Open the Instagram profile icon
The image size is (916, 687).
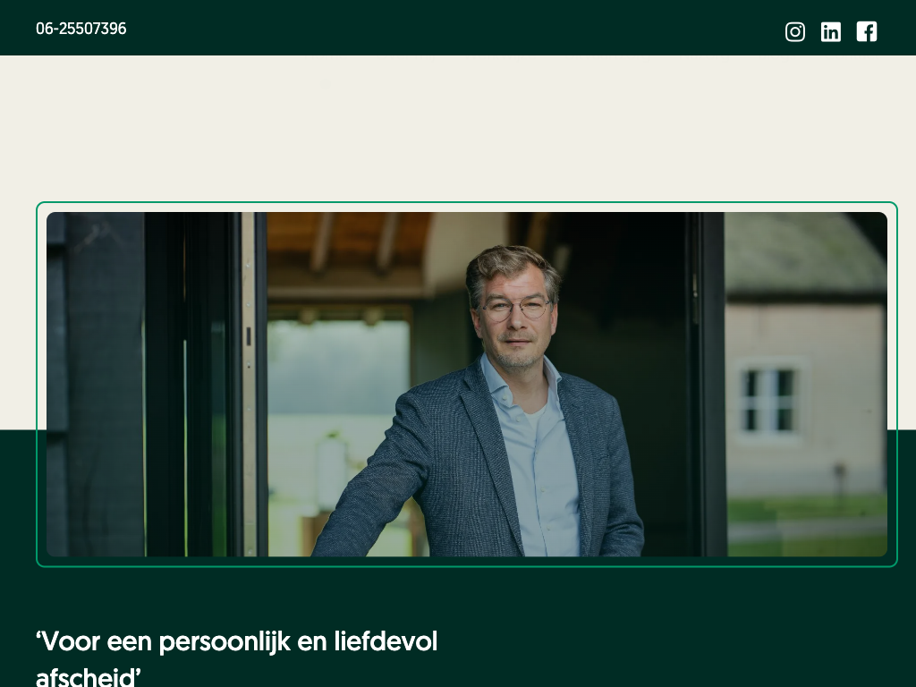pyautogui.click(x=794, y=31)
